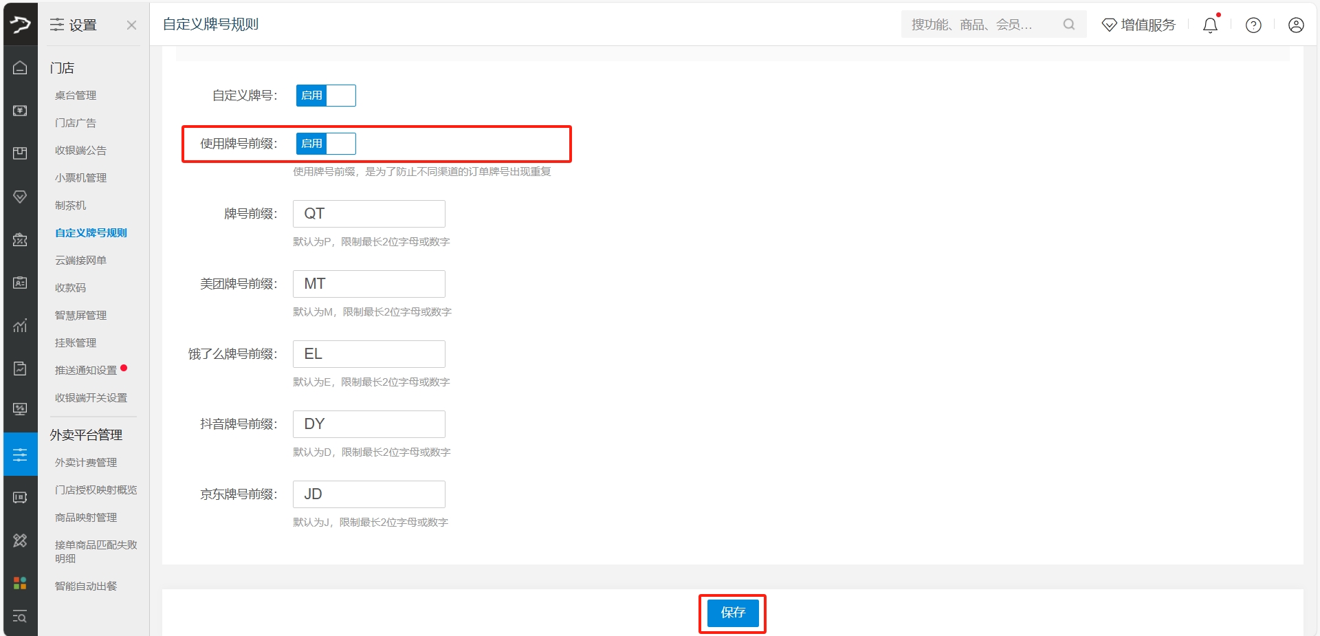Open 接单商品匹配失败明细 menu item
The height and width of the screenshot is (636, 1320).
pos(96,552)
